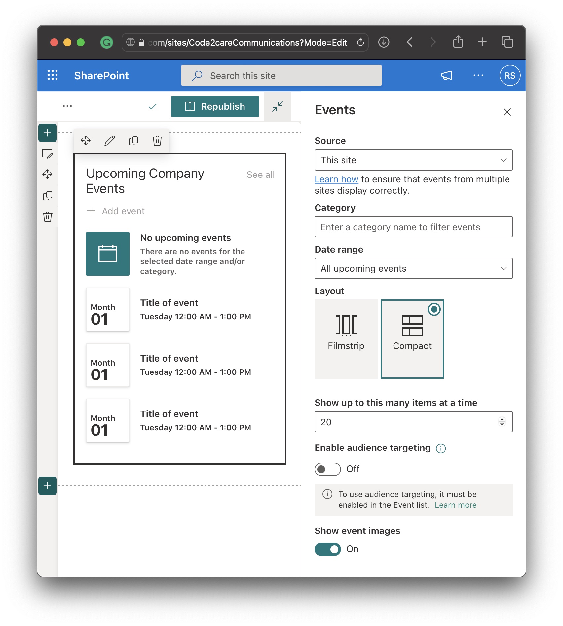Expand the Source dropdown showing This site
563x626 pixels.
[x=413, y=160]
